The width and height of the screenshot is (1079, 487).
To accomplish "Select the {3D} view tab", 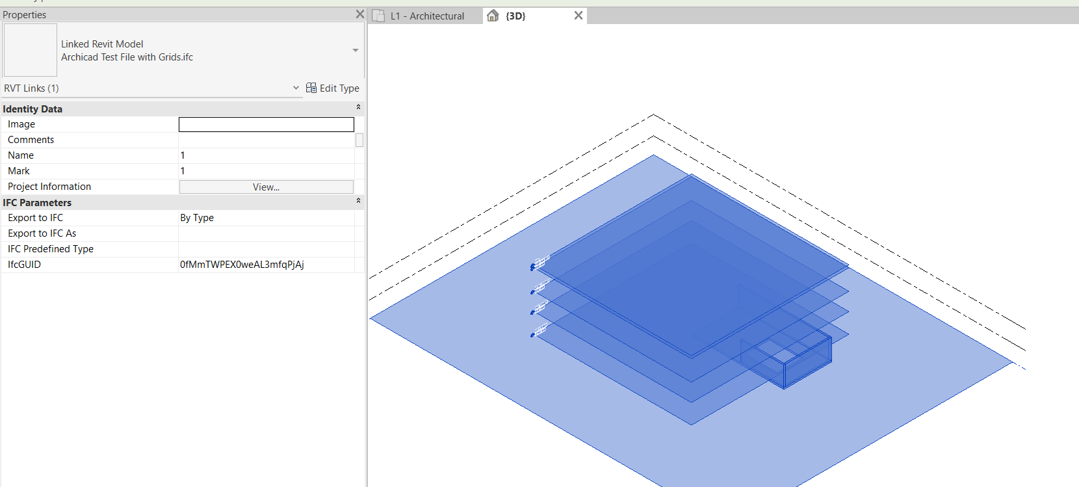I will [x=515, y=16].
